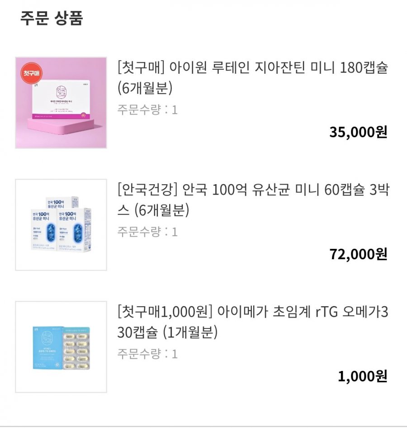Image resolution: width=407 pixels, height=428 pixels.
Task: Click the (1개월분) text on omega-3 item
Action: (x=189, y=333)
